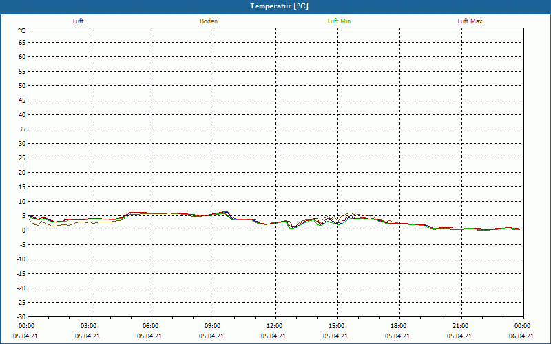This screenshot has width=551, height=344.
Task: Click the "65" y-axis value
Action: click(x=22, y=43)
